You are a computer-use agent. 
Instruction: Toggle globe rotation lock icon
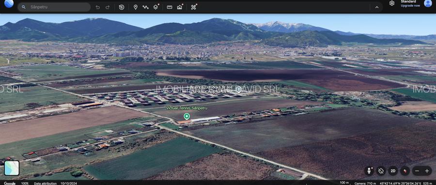(x=381, y=171)
